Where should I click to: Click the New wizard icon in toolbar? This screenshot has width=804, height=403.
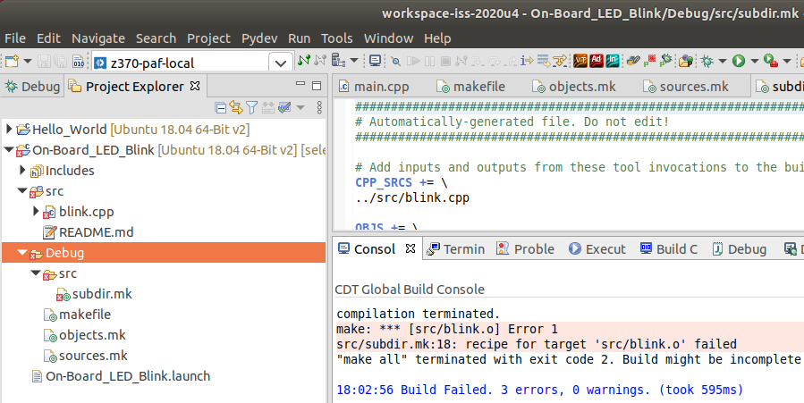click(12, 62)
